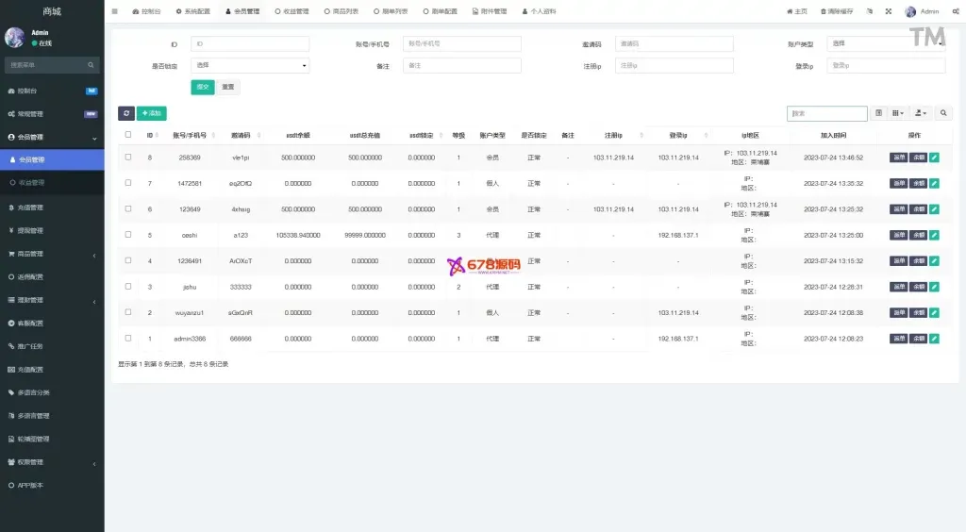Screen dimensions: 966x532
Task: Click the search magnifier icon beside table toolbar
Action: (945, 113)
